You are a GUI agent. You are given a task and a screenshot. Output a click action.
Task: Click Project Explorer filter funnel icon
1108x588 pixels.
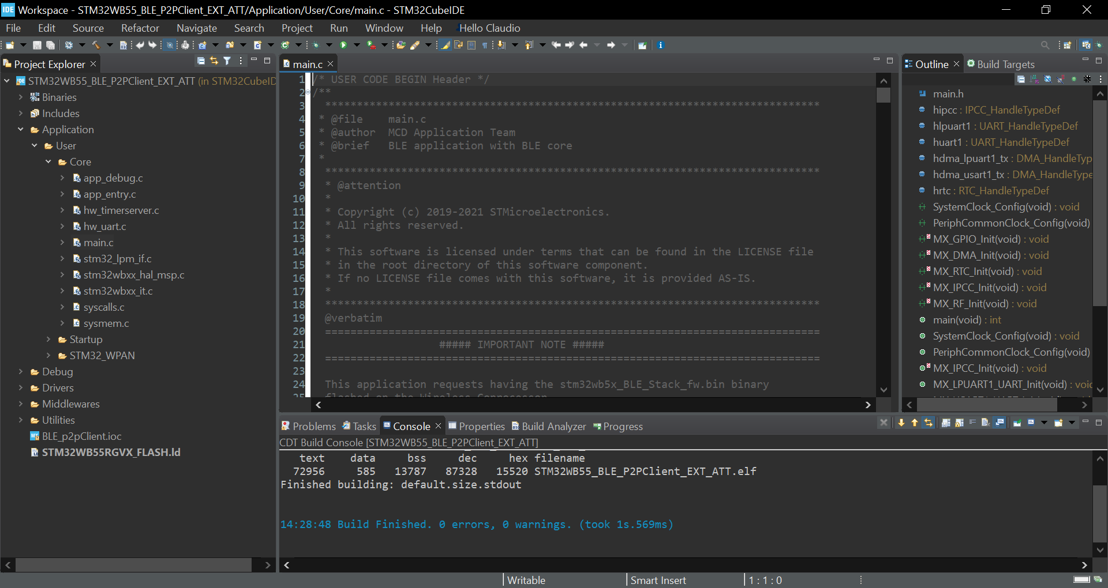227,61
